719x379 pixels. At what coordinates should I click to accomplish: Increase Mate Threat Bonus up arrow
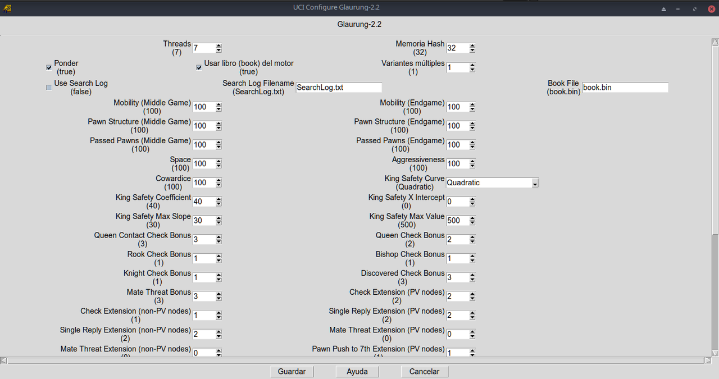[x=219, y=294]
